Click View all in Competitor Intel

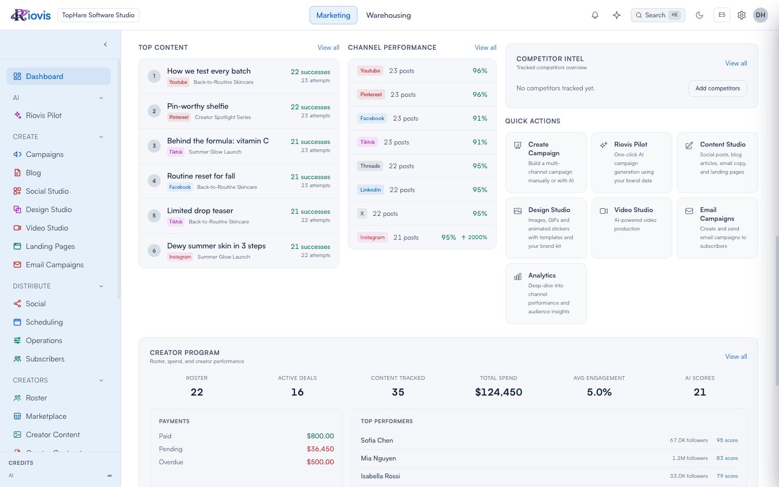coord(736,63)
